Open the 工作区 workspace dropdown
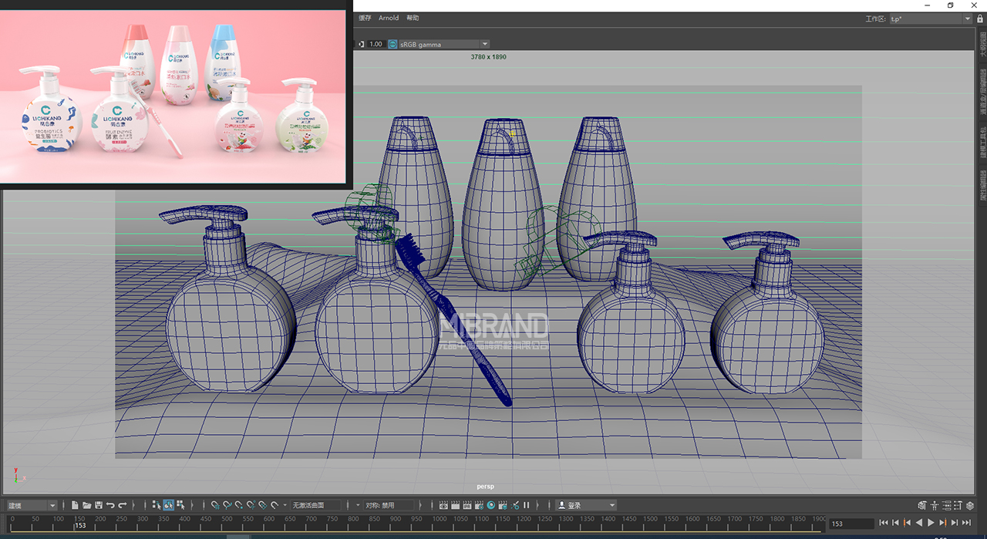Screen dimensions: 987x539 (x=930, y=19)
